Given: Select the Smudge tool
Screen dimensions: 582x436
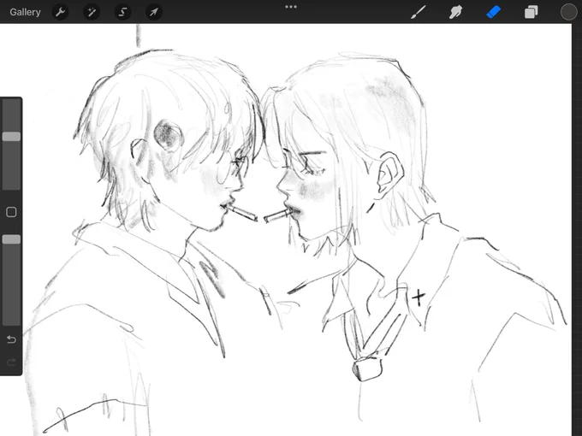Looking at the screenshot, I should pyautogui.click(x=455, y=12).
